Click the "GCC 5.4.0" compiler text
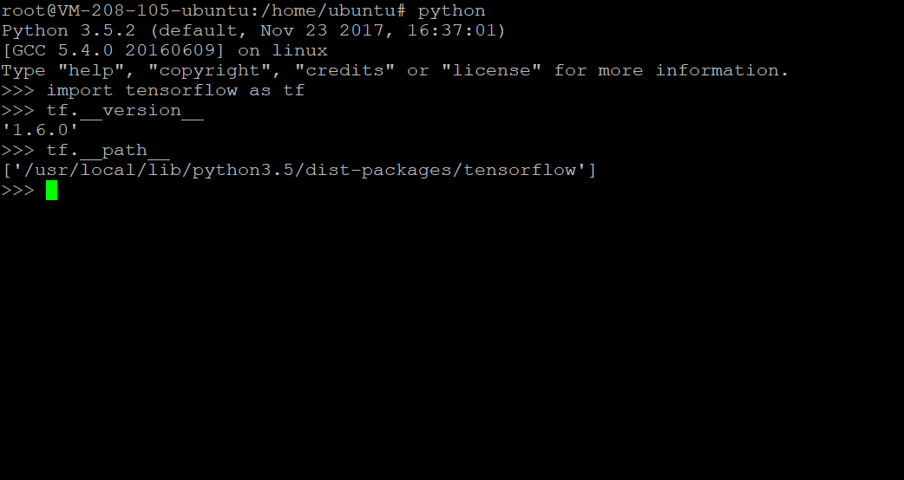This screenshot has height=480, width=904. click(x=62, y=51)
